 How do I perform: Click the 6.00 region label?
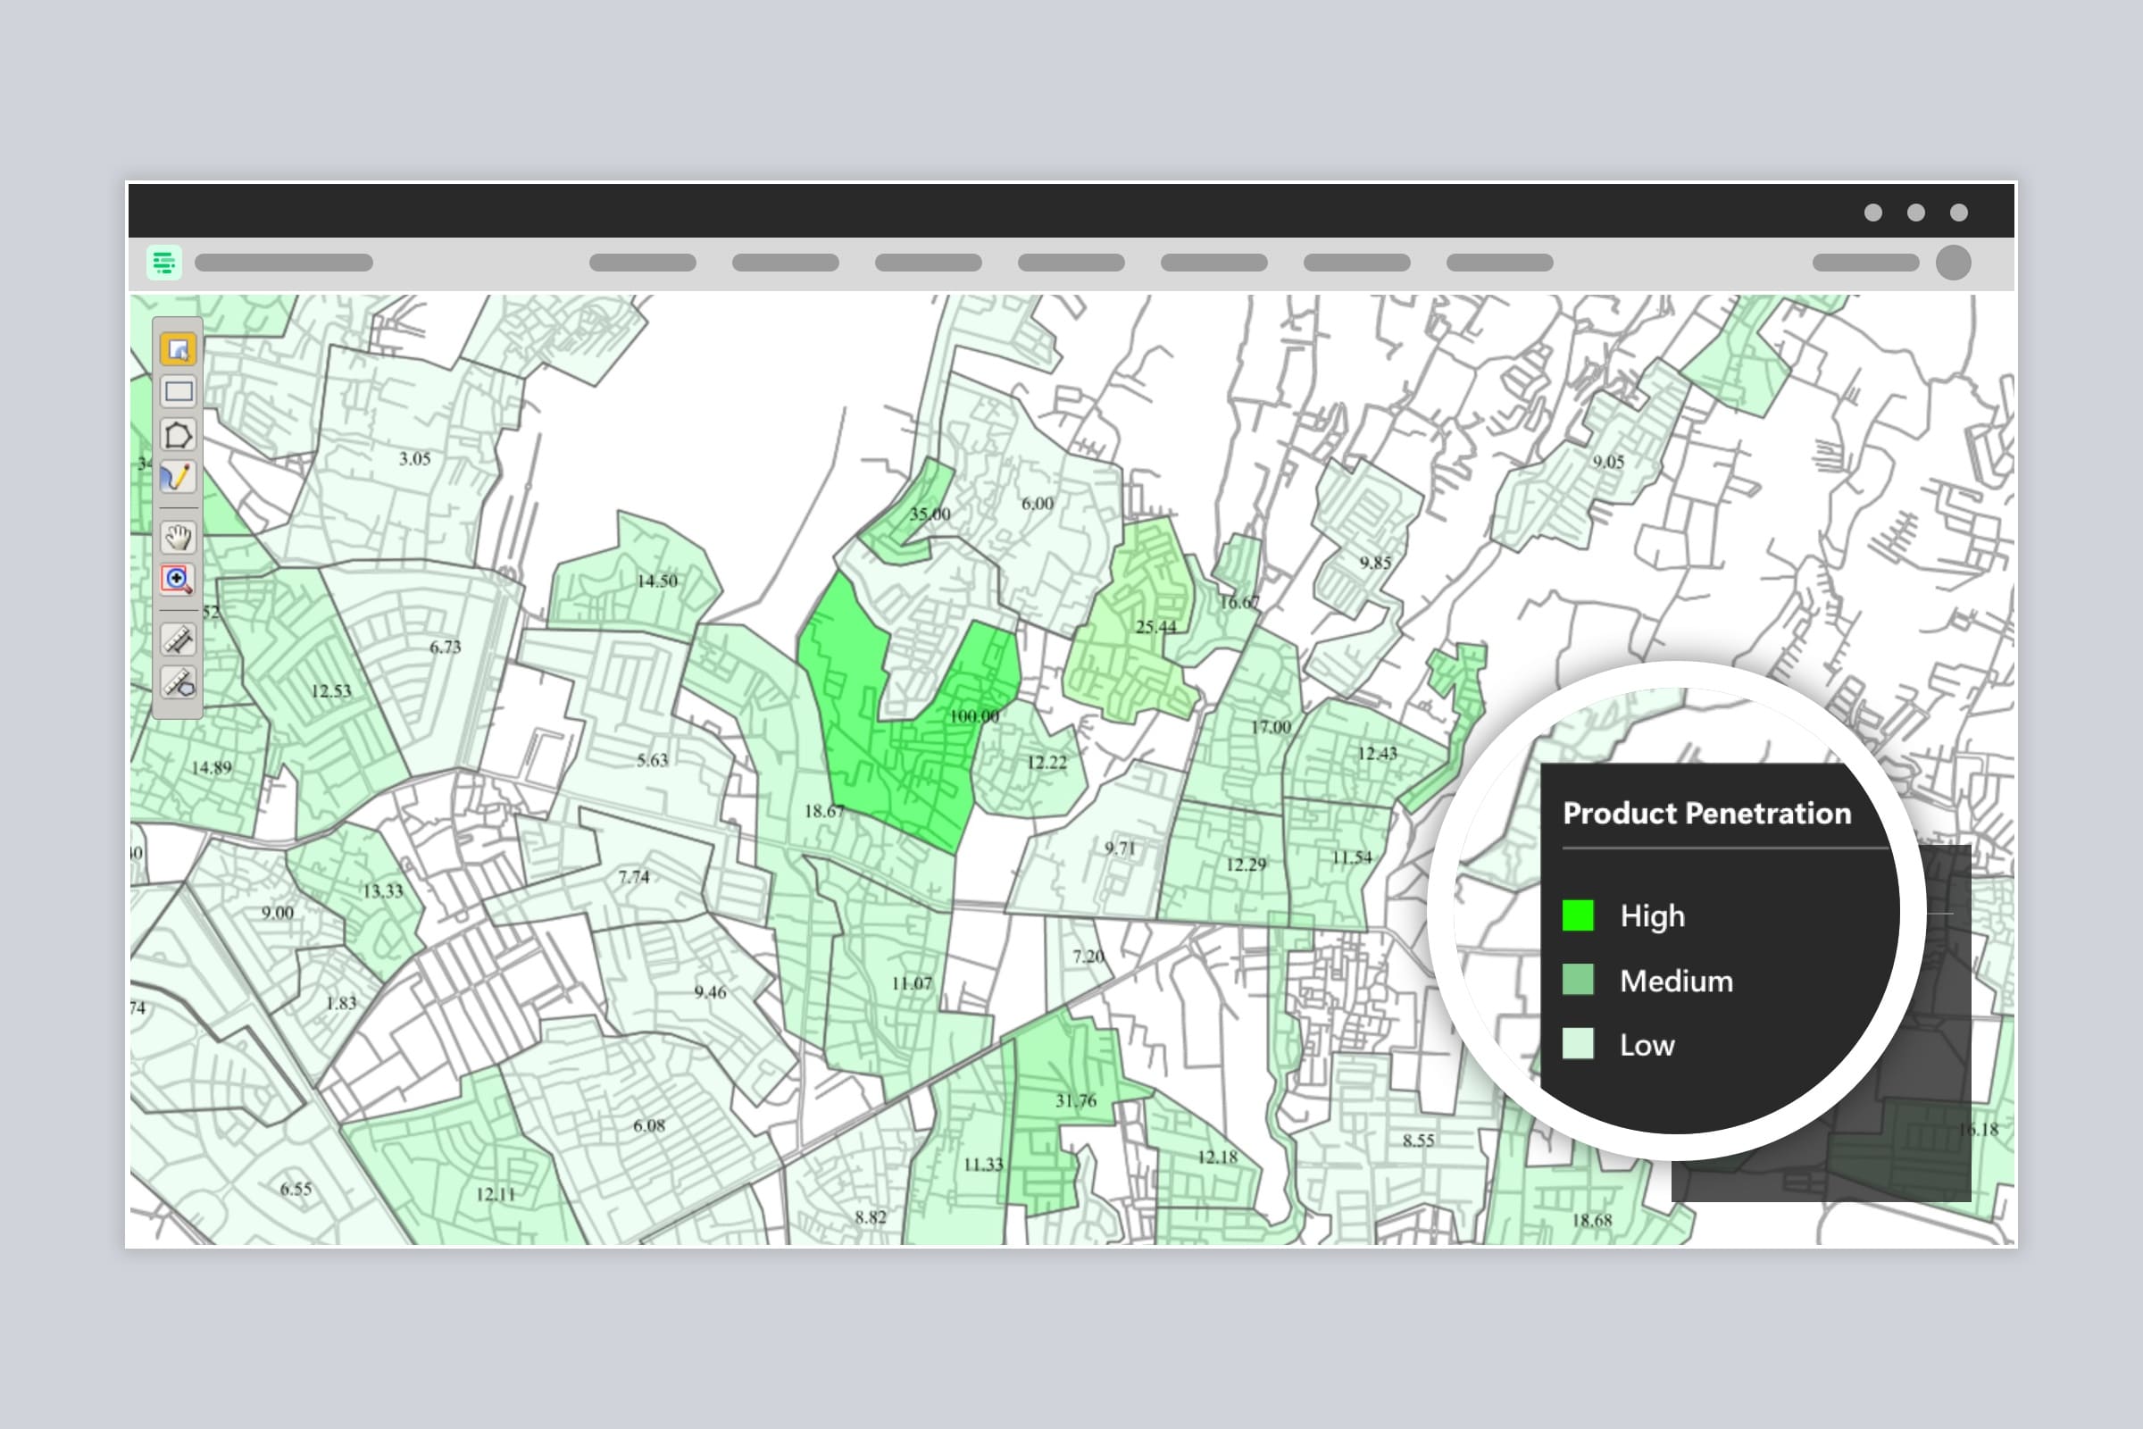tap(1037, 503)
